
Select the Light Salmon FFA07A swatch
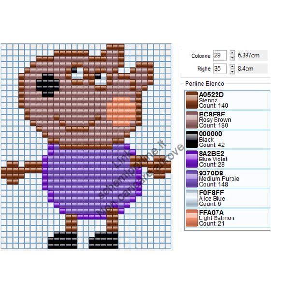coord(191,218)
